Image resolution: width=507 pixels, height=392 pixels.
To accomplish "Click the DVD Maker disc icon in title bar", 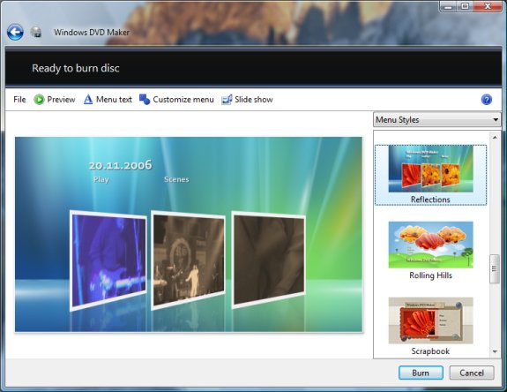I will [x=36, y=32].
